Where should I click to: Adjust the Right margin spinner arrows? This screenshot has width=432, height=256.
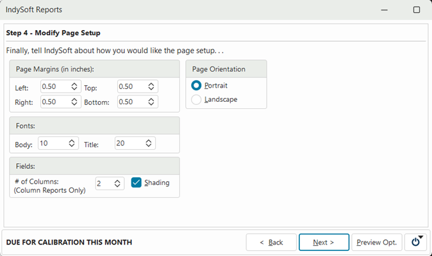[x=74, y=102]
